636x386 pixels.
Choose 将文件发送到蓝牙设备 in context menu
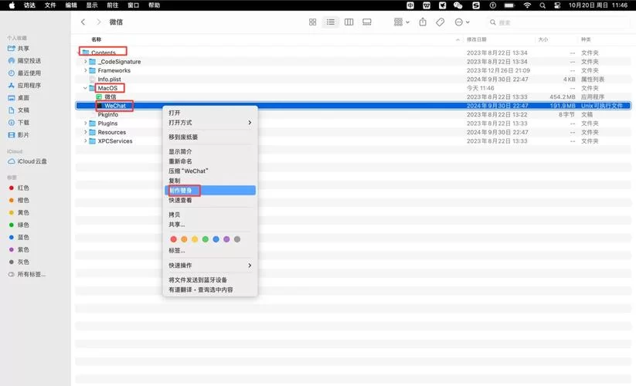point(210,280)
